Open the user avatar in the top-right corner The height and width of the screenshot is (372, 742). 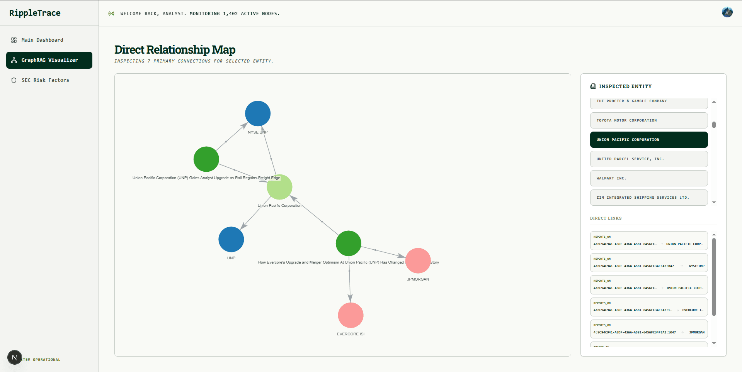[x=727, y=12]
